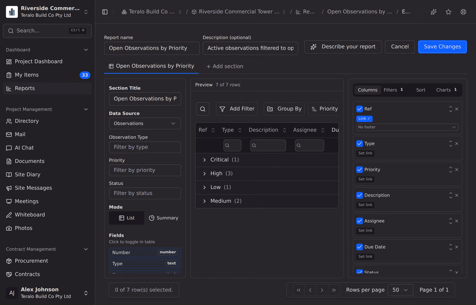Click Describe your report button
The height and width of the screenshot is (305, 476).
click(x=343, y=47)
